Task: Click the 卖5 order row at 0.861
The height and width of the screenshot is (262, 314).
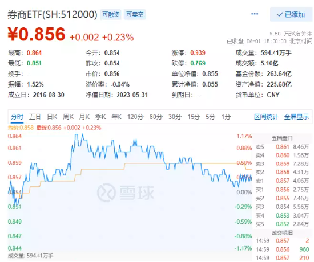Action: 282,147
